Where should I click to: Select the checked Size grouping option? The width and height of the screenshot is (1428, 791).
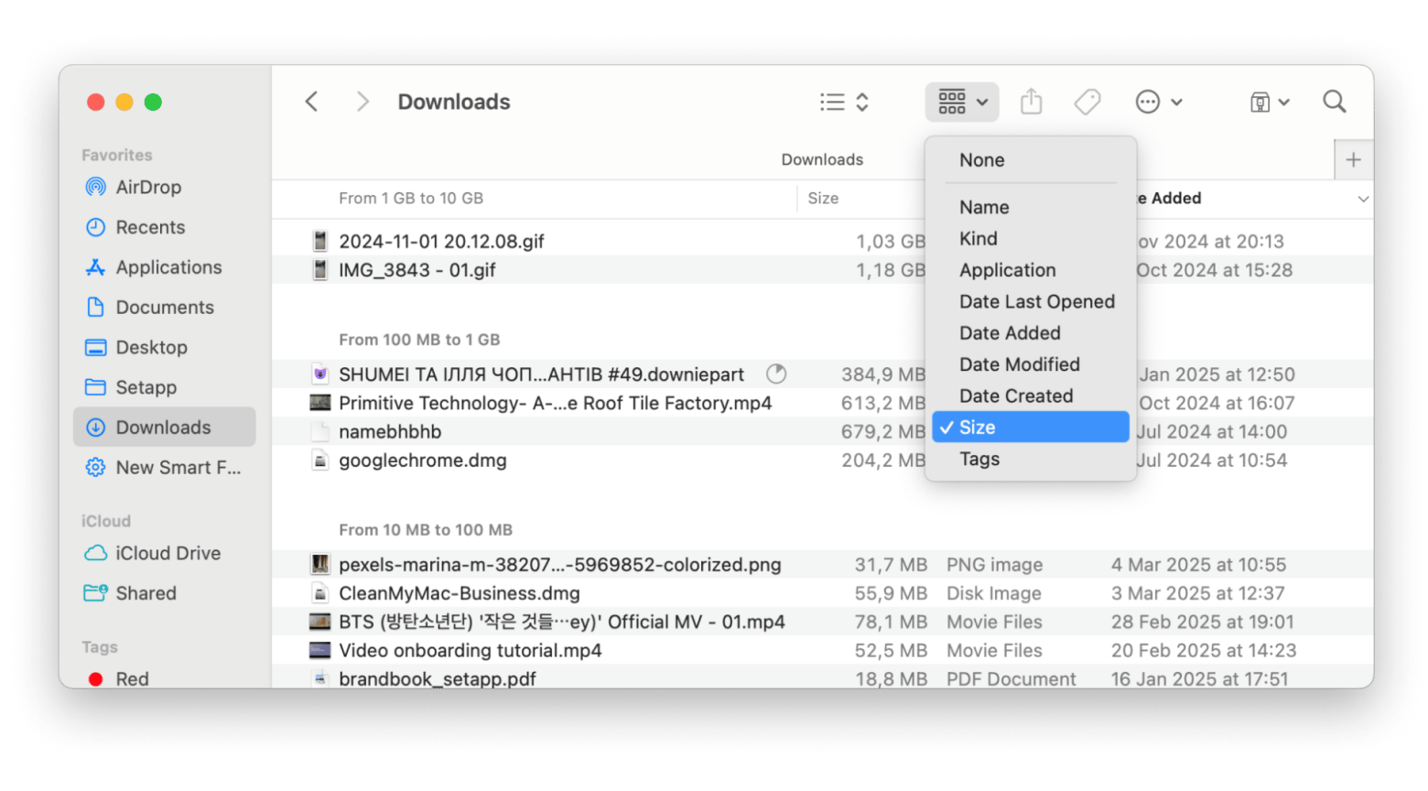1031,428
